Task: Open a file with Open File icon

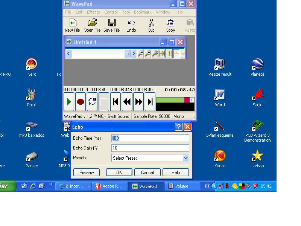Action: click(92, 25)
